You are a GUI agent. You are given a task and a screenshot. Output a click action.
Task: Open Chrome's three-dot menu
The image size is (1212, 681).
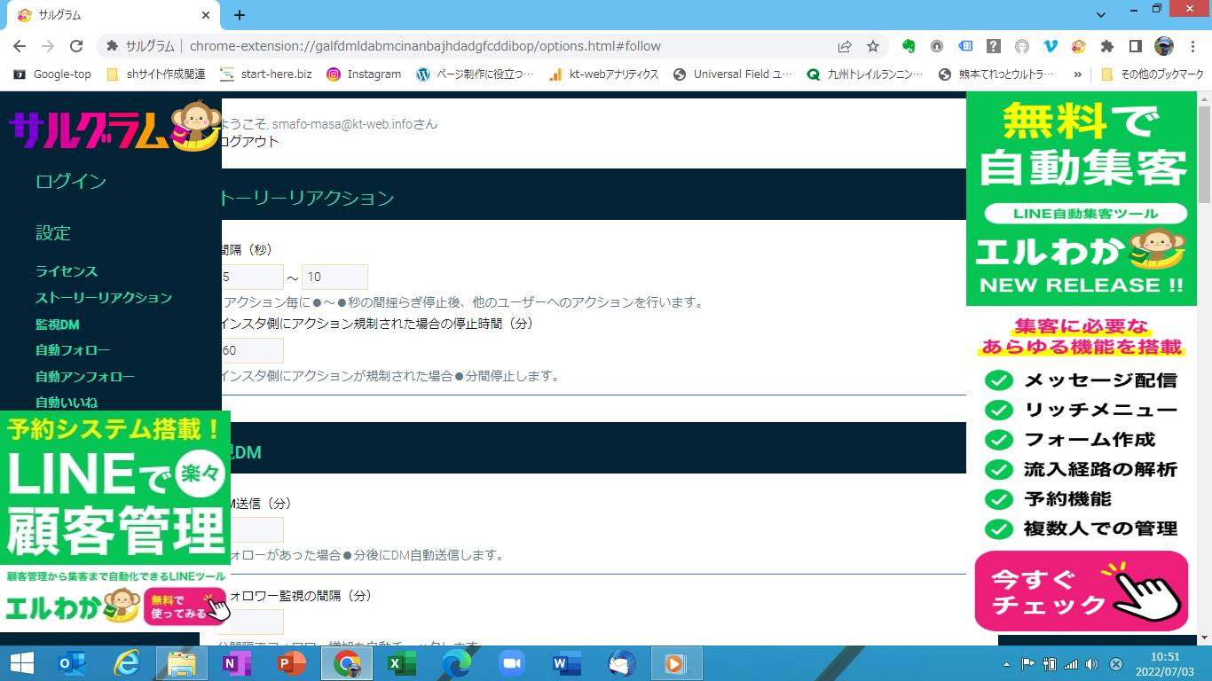point(1192,46)
